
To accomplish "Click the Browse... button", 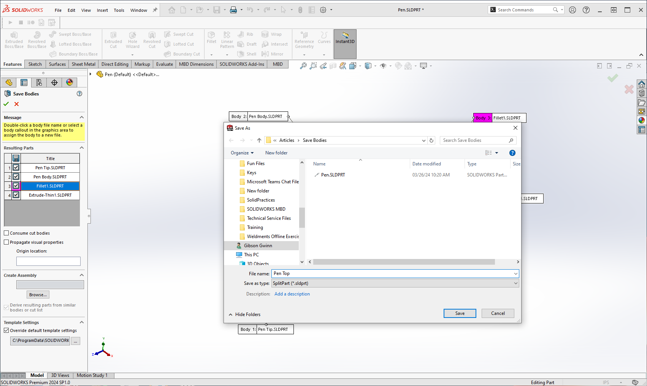I will click(38, 295).
